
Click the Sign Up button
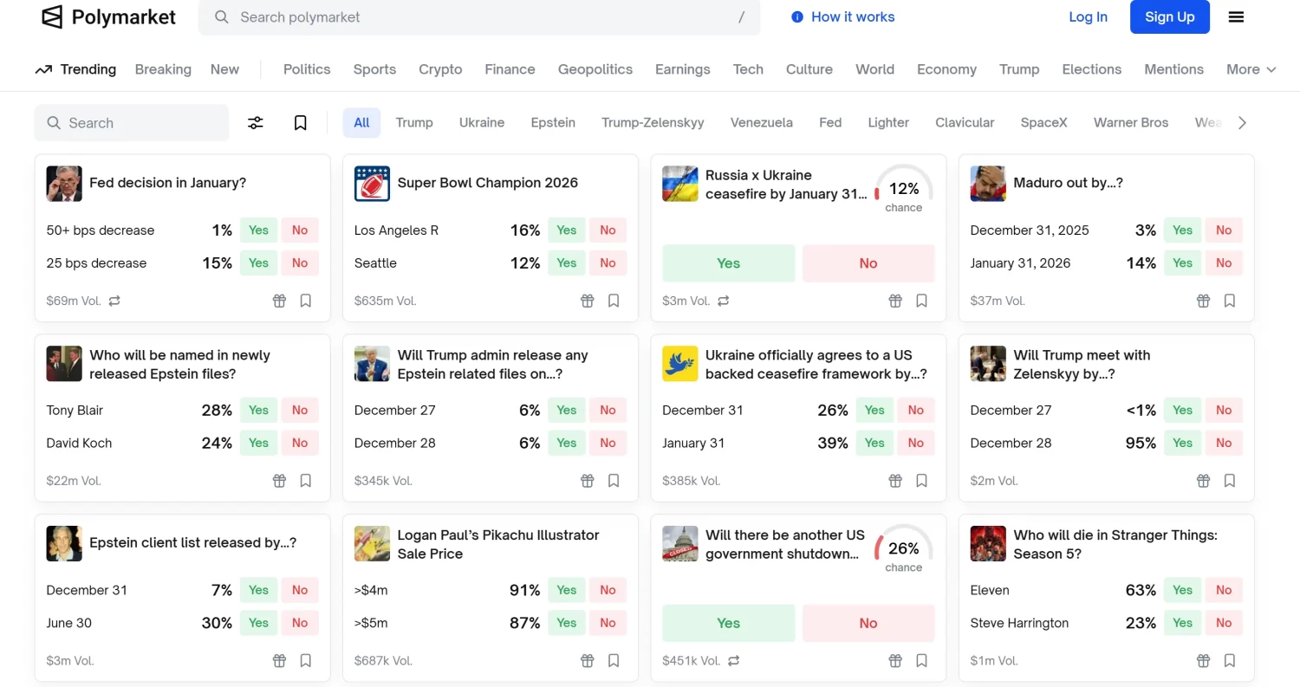point(1169,16)
